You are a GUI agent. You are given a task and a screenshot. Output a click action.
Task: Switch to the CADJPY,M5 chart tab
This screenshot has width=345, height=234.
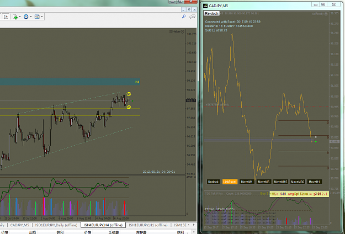coord(19,225)
